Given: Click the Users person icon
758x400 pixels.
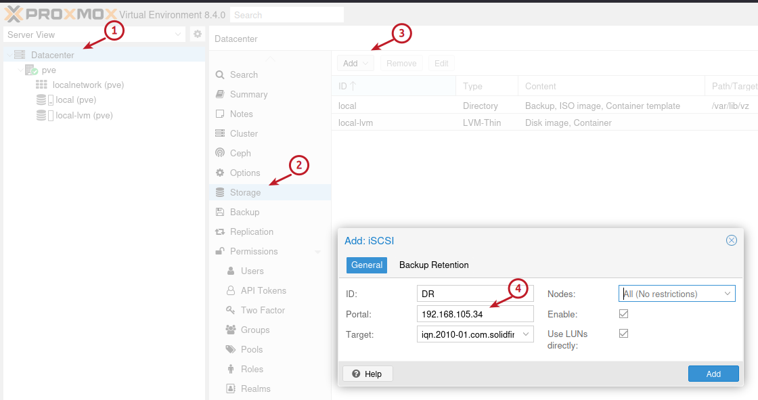Looking at the screenshot, I should point(231,271).
